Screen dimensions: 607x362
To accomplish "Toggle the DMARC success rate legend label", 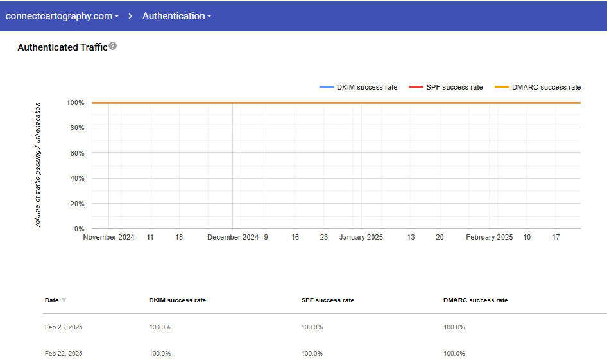I will tap(546, 87).
